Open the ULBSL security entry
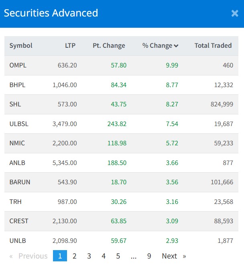Viewport: 244px width, 275px height. pos(19,124)
